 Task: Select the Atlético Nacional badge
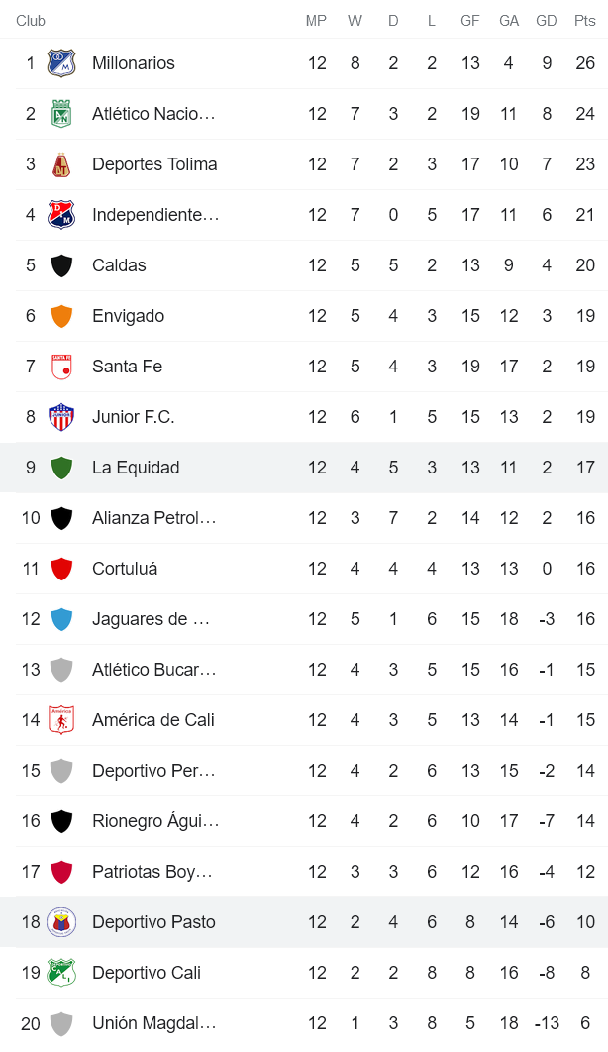(61, 113)
